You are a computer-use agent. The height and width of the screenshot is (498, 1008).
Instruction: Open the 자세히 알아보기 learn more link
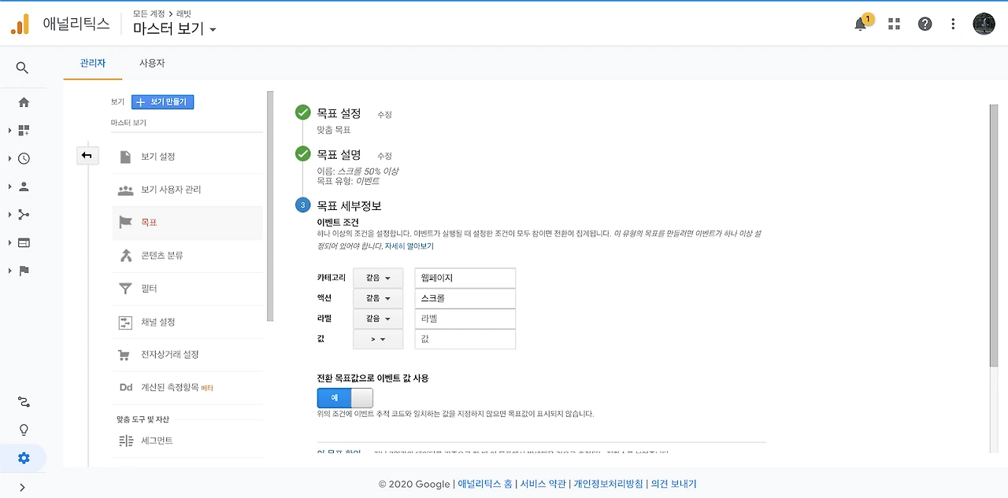click(409, 246)
